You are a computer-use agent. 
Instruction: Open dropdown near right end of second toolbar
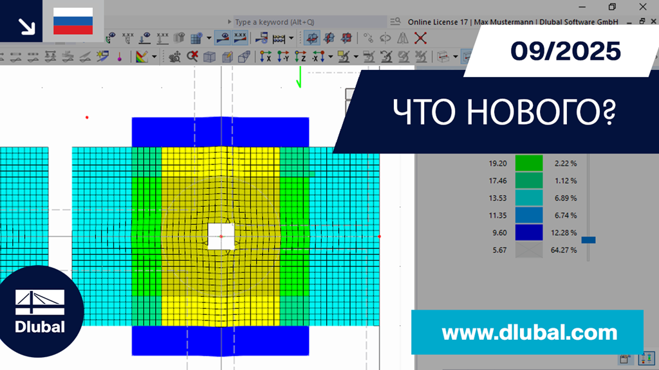tap(456, 57)
